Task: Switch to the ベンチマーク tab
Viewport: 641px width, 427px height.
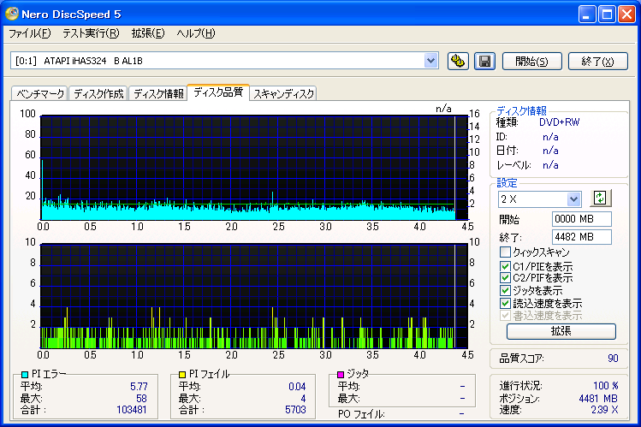Action: click(x=40, y=93)
